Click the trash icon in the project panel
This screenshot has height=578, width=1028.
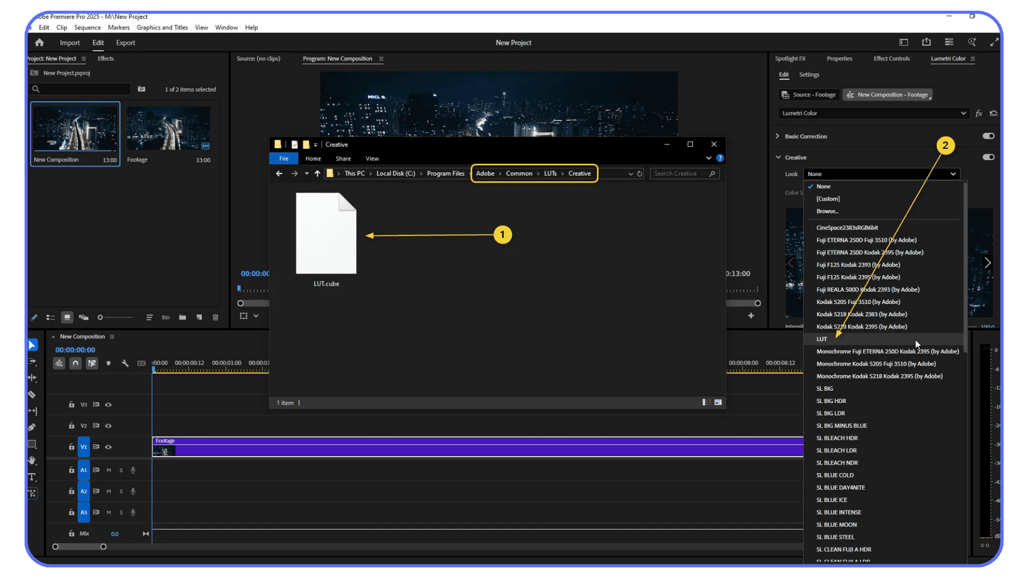click(x=215, y=317)
